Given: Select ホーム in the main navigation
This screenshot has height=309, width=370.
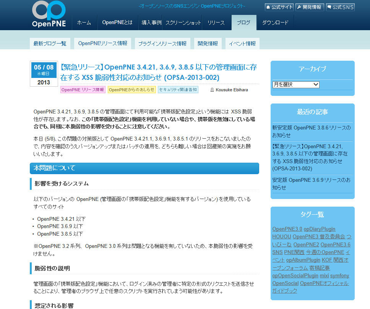Looking at the screenshot, I should (84, 23).
